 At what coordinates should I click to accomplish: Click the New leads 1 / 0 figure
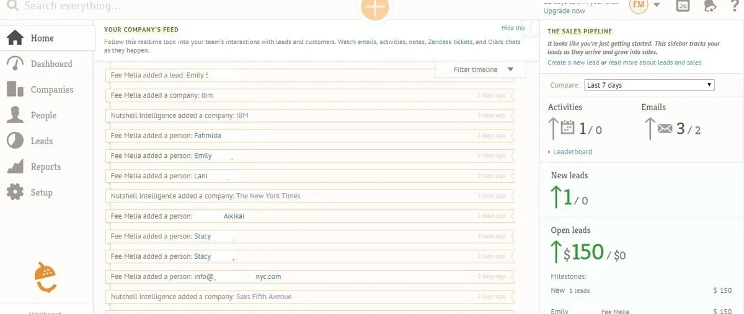point(570,198)
